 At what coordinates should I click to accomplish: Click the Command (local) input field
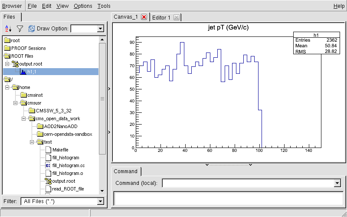[x=247, y=183]
